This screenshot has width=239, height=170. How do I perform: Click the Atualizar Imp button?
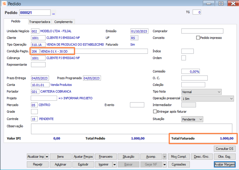[x=36, y=157]
